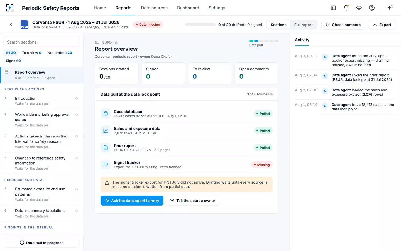Click the Export button
This screenshot has height=251, width=401.
pyautogui.click(x=382, y=25)
